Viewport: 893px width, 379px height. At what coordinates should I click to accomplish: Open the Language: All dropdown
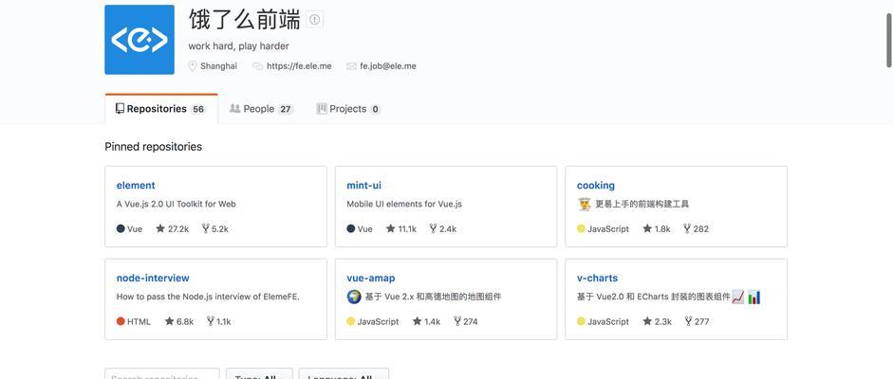(x=344, y=375)
